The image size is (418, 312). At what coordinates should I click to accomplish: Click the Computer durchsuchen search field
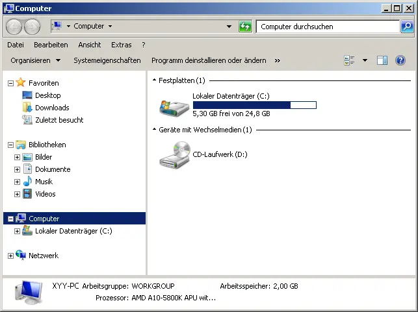tap(327, 27)
